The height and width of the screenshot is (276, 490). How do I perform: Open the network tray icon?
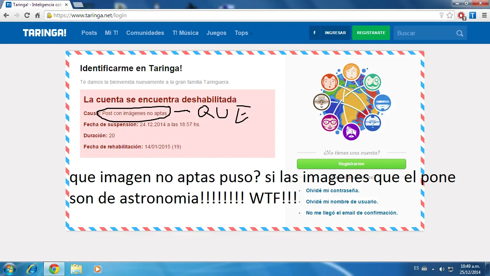pyautogui.click(x=450, y=269)
